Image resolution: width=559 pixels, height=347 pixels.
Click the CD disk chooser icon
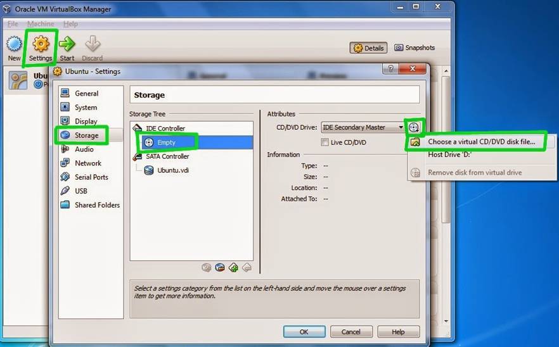(x=413, y=127)
